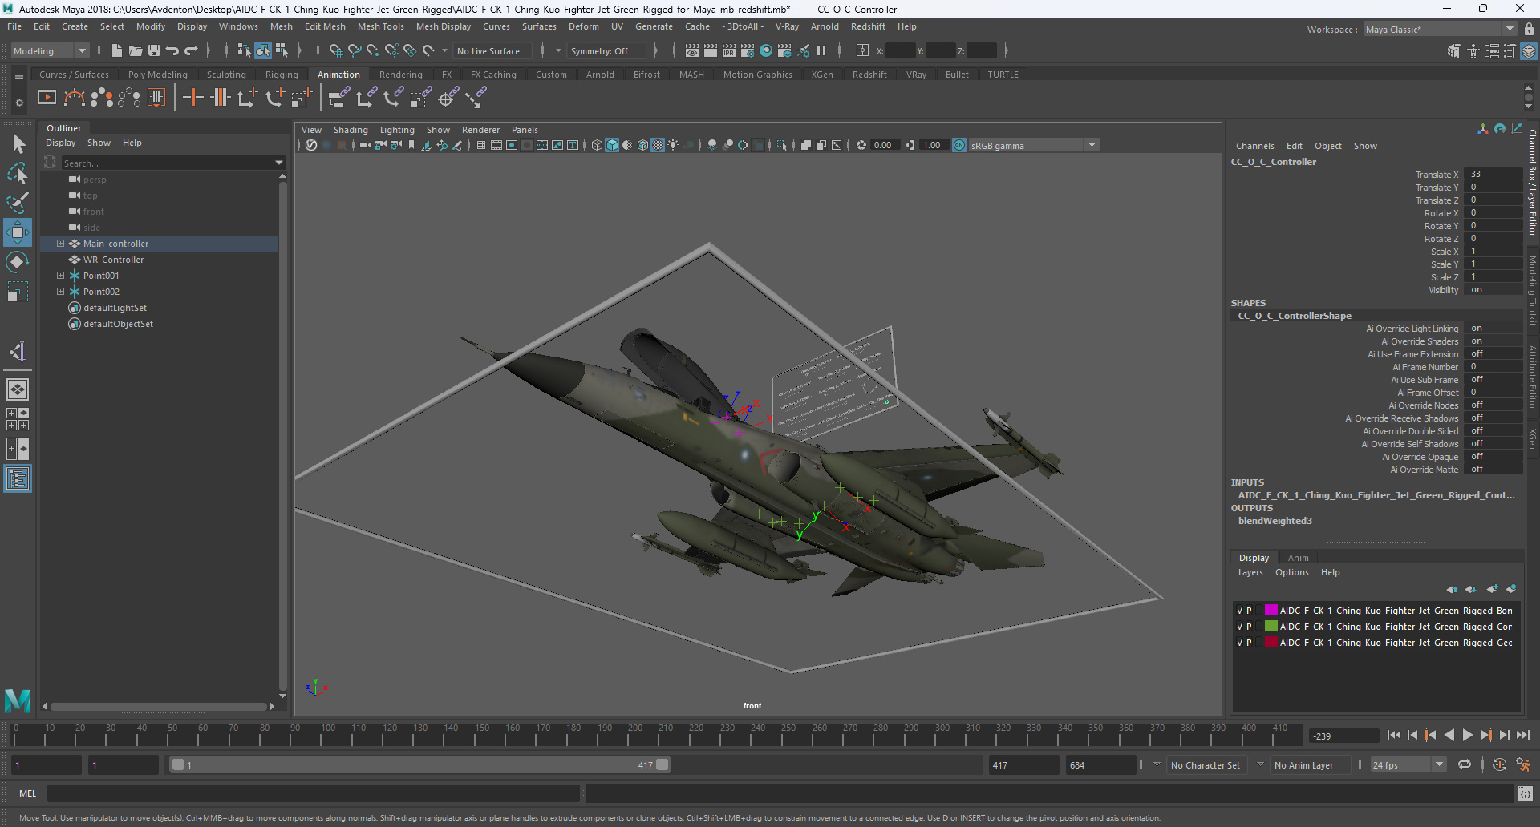
Task: Open the IPR render icon
Action: [729, 51]
